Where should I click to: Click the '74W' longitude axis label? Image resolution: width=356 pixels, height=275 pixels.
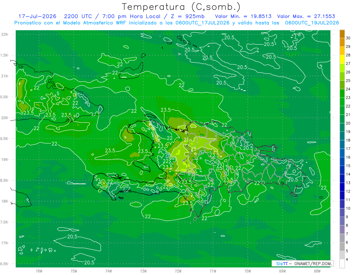(x=109, y=271)
